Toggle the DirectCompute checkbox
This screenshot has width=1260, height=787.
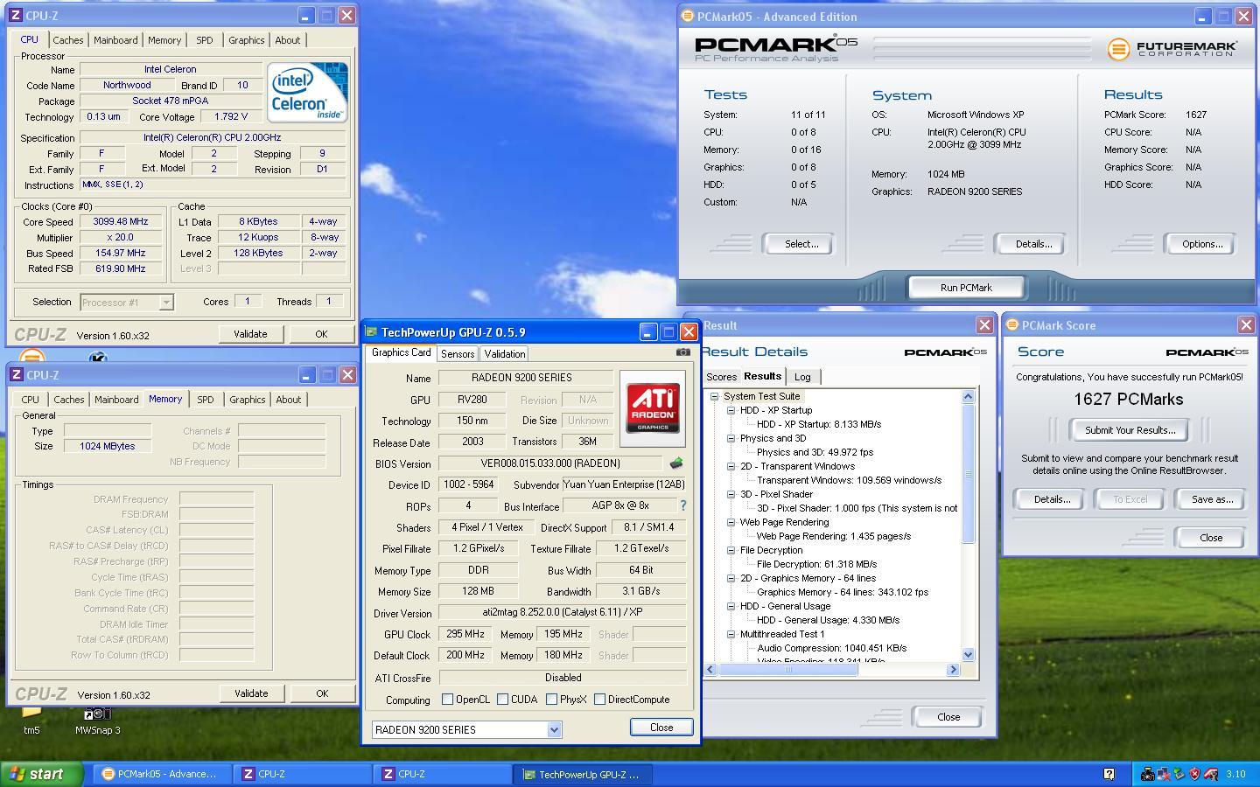point(599,700)
